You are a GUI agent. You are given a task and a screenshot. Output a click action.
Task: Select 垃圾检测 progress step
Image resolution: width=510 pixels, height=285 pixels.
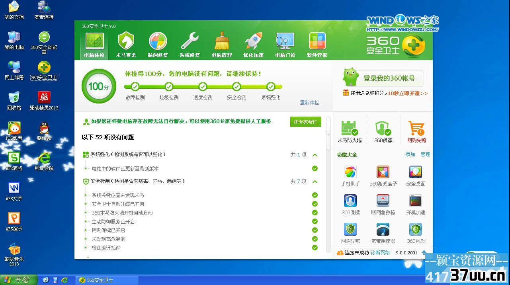click(169, 86)
